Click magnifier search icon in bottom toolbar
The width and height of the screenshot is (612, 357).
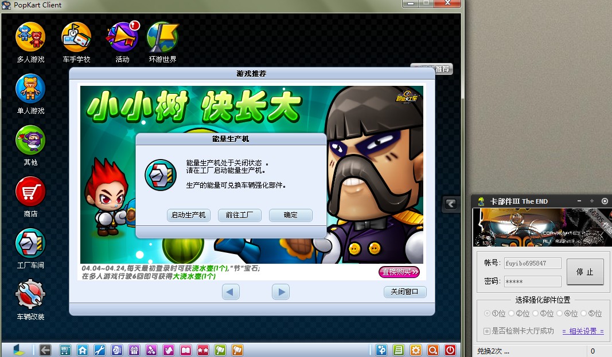click(433, 350)
